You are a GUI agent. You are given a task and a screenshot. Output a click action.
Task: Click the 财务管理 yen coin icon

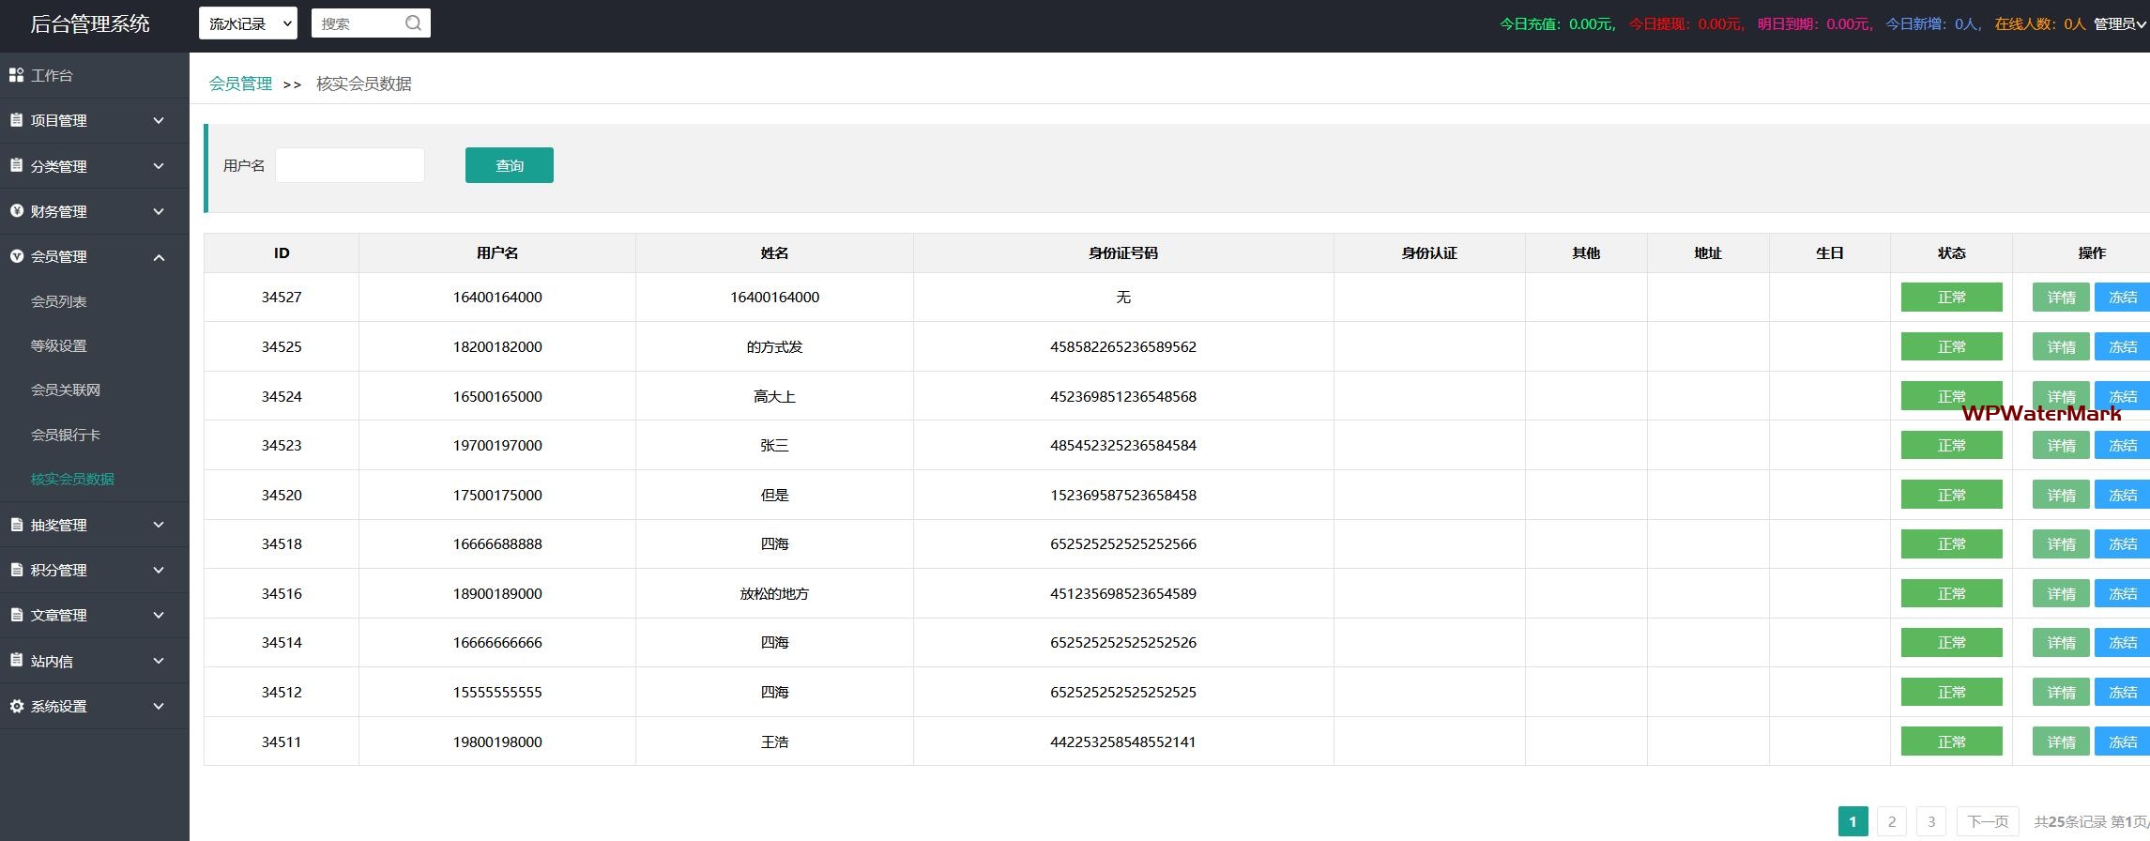point(16,211)
